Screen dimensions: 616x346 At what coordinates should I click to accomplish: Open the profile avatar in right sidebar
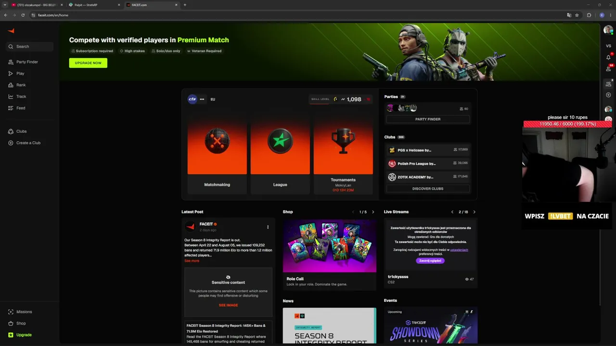(608, 30)
